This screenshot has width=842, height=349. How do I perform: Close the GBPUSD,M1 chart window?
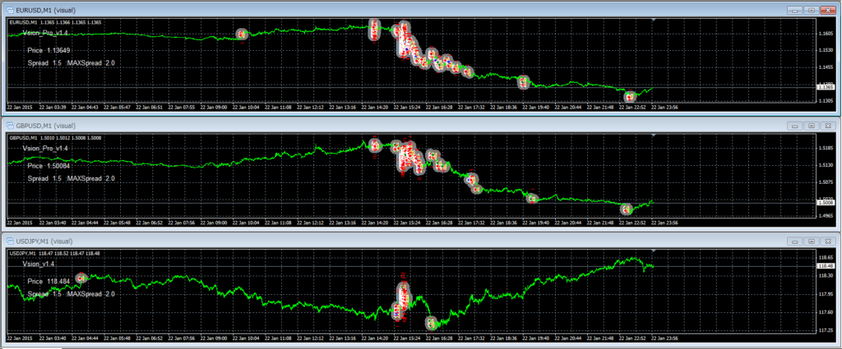click(828, 126)
